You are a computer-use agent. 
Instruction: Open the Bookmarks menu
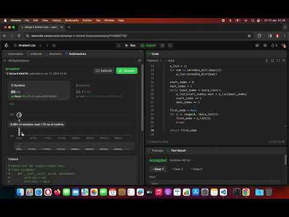(72, 20)
